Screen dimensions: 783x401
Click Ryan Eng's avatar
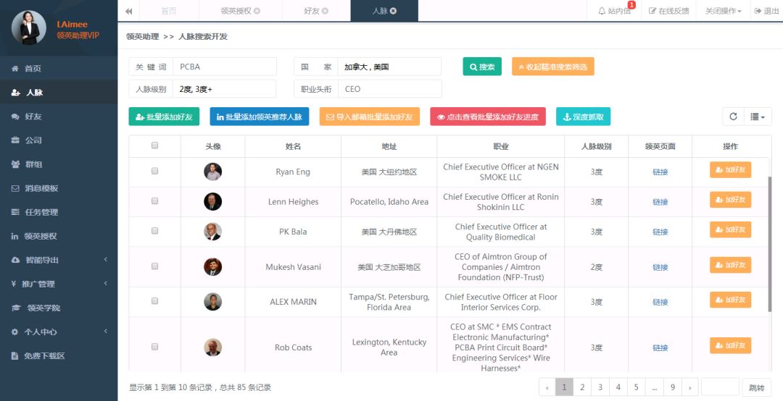[x=212, y=172]
